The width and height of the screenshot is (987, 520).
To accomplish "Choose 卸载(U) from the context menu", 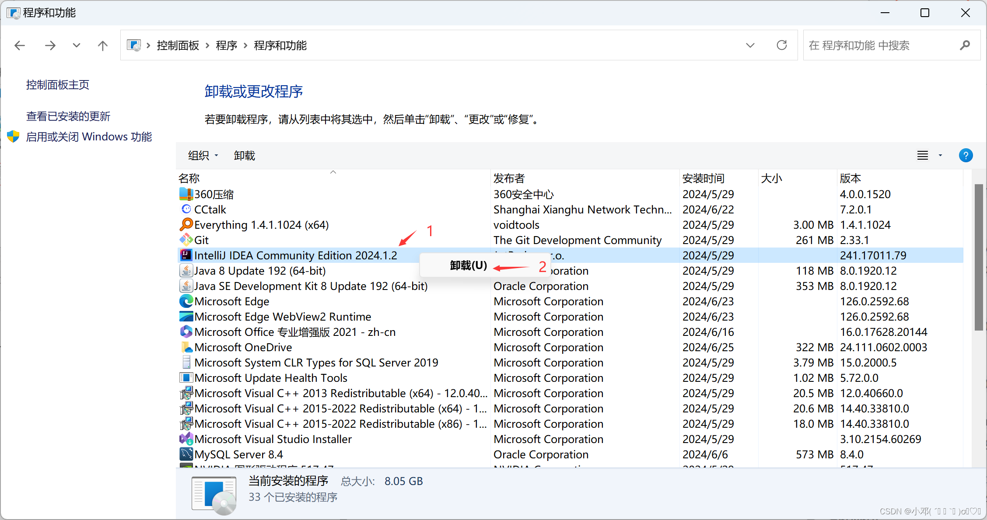I will (x=468, y=265).
